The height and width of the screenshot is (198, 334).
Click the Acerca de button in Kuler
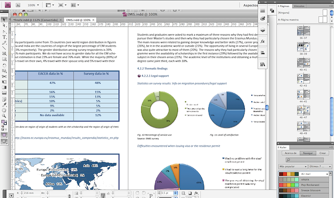pos(291,153)
